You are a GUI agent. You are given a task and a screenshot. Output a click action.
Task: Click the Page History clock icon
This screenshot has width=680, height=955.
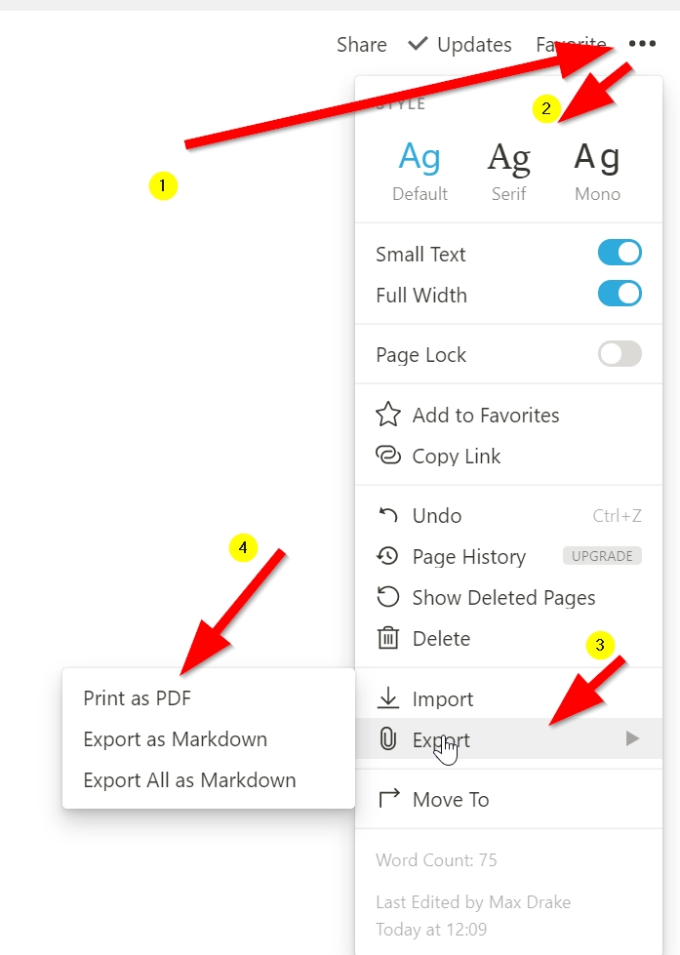coord(388,557)
